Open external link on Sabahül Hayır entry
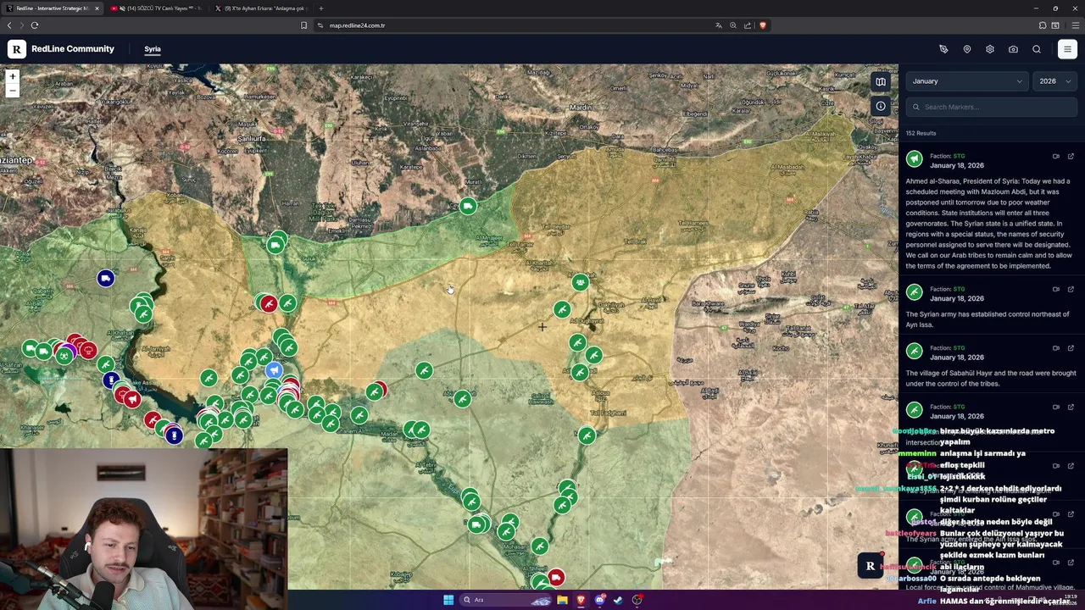1085x610 pixels. [x=1071, y=347]
